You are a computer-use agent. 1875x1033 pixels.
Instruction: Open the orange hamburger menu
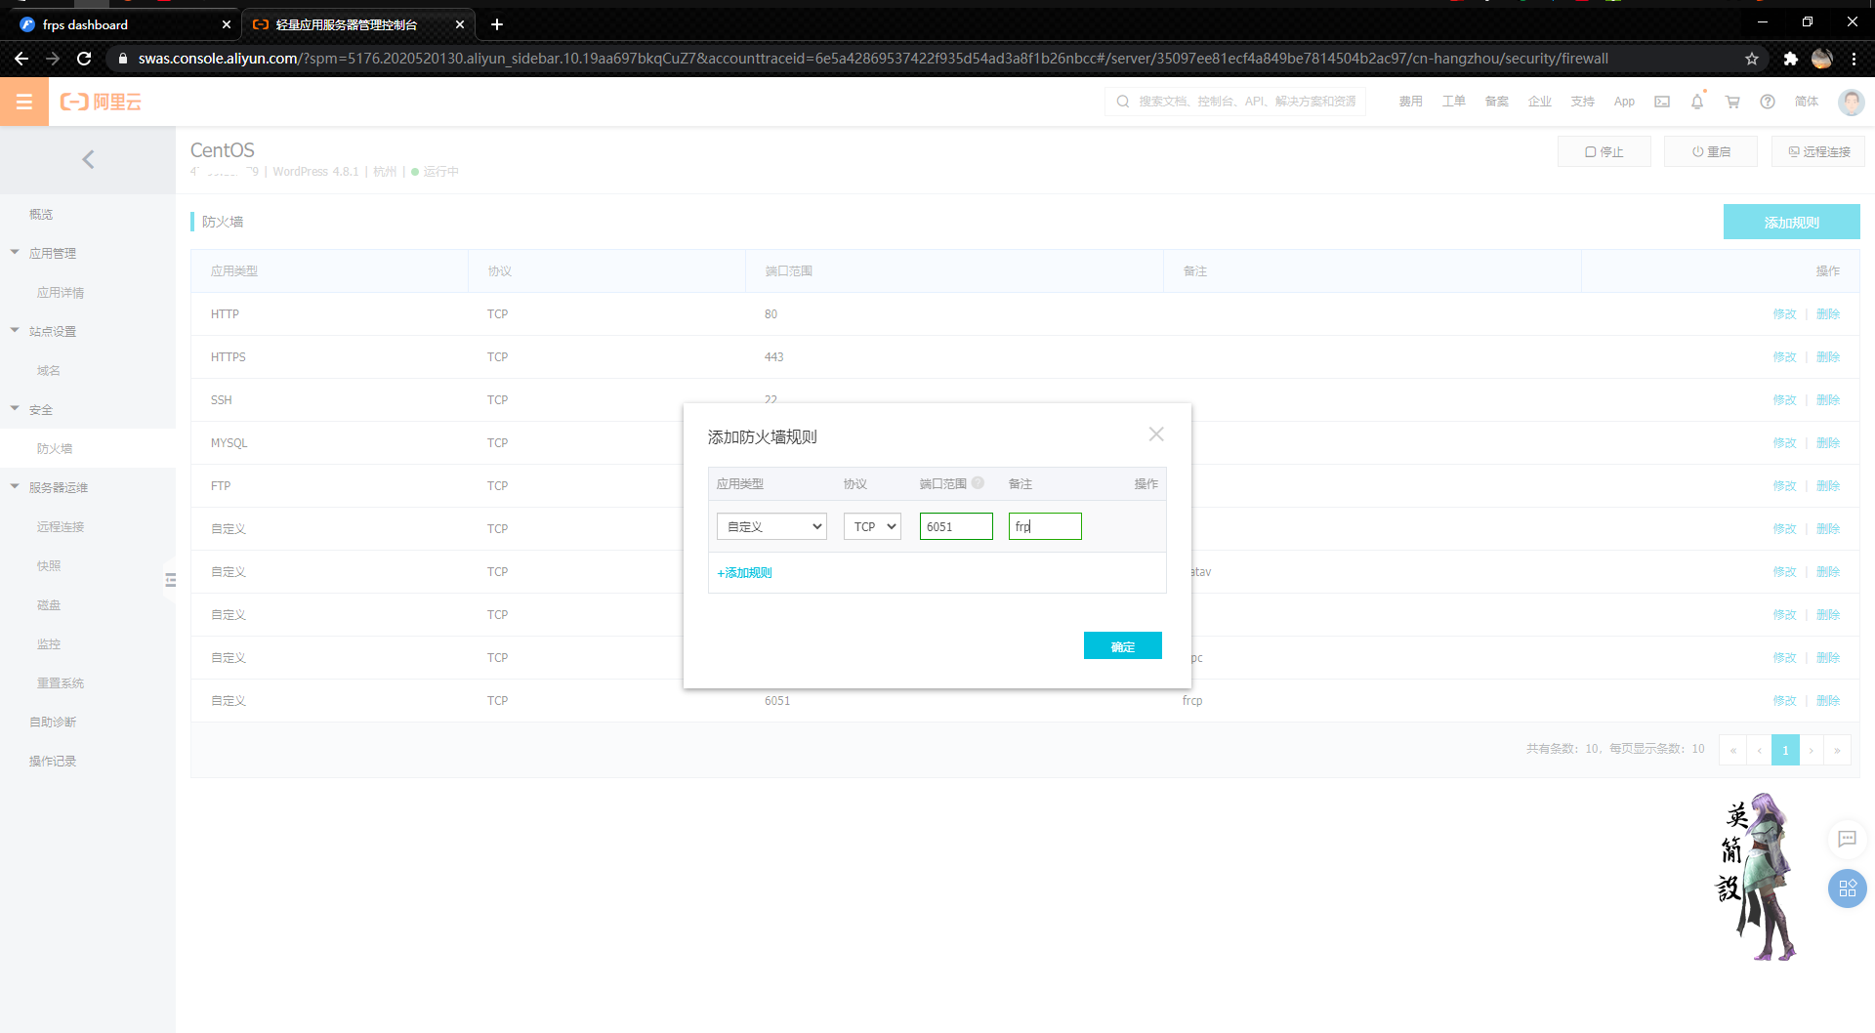(x=24, y=102)
